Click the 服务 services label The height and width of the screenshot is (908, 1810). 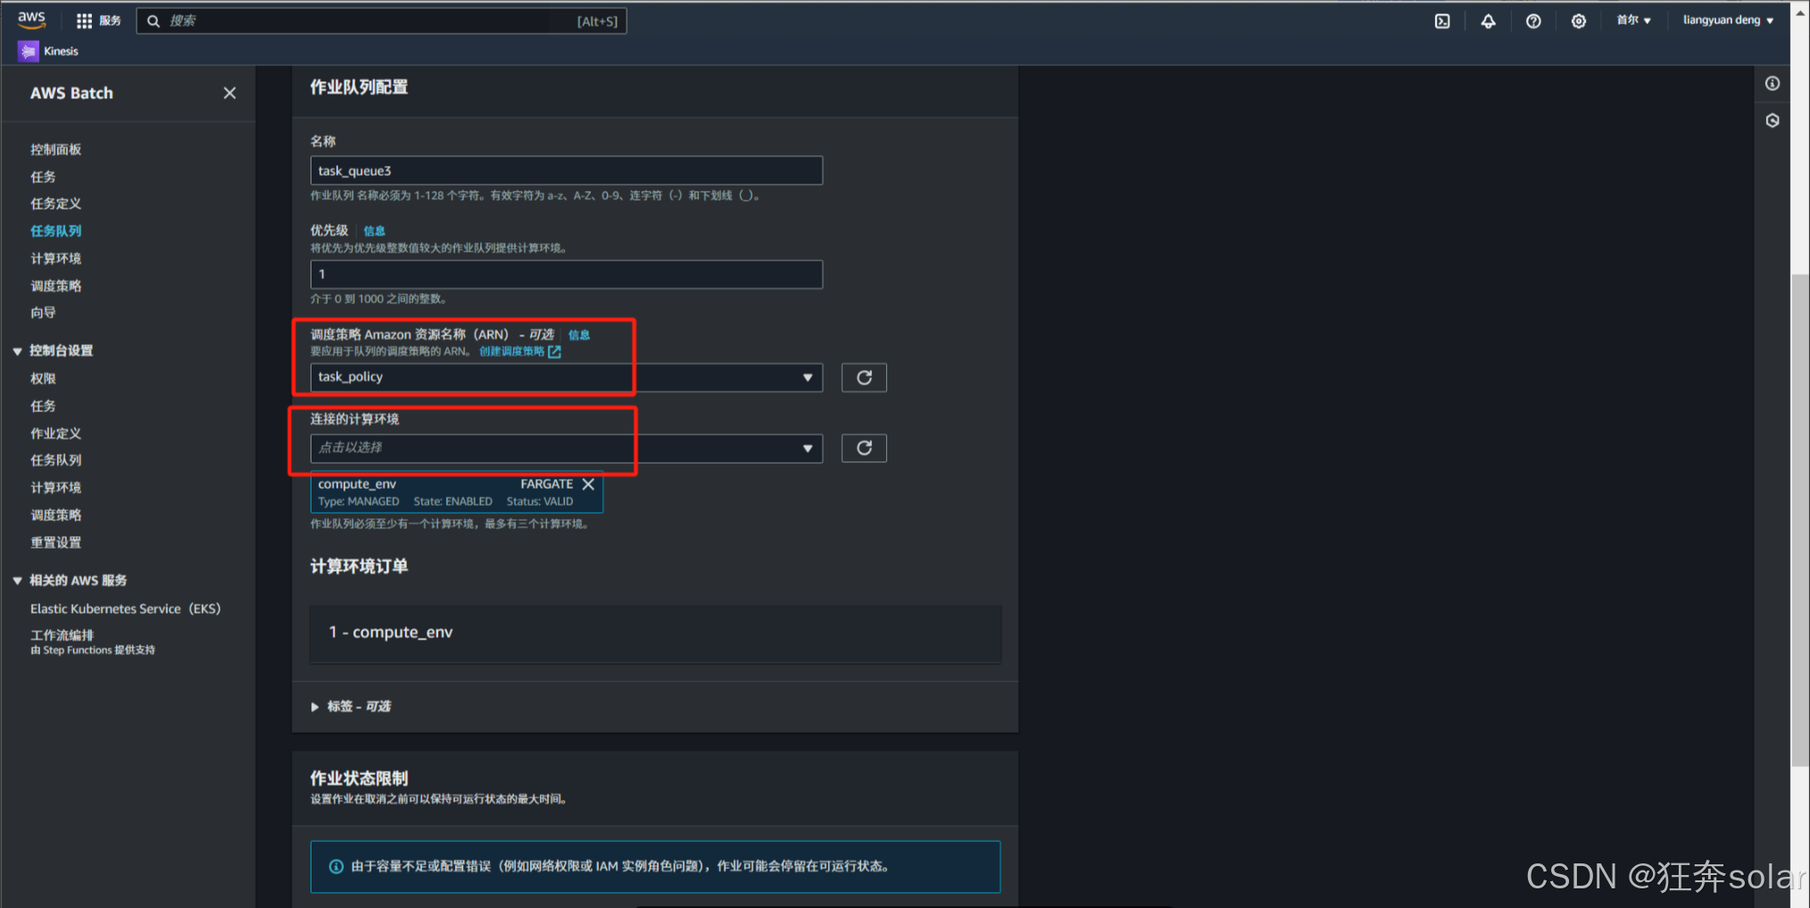[x=110, y=21]
